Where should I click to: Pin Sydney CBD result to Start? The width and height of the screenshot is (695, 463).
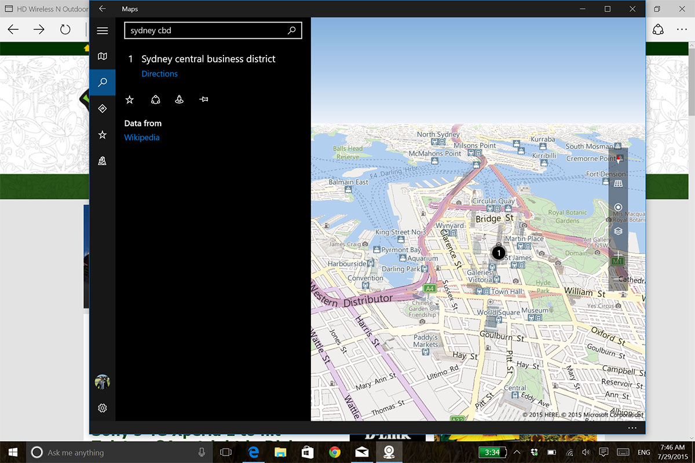pyautogui.click(x=203, y=100)
